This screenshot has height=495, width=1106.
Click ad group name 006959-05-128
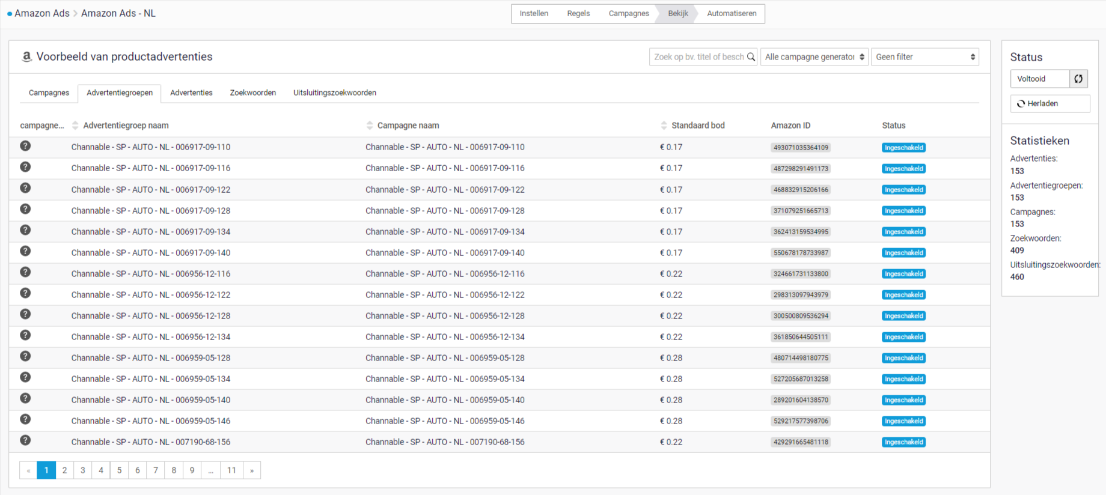(x=151, y=357)
